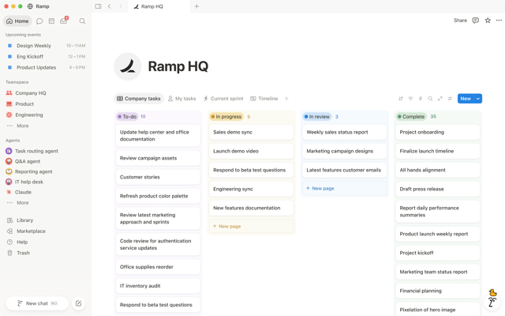Click the Complete status group label

[411, 117]
